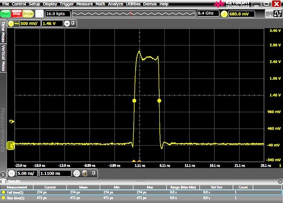
Task: Edit the 16.0 kpts memory depth field
Action: pos(58,14)
